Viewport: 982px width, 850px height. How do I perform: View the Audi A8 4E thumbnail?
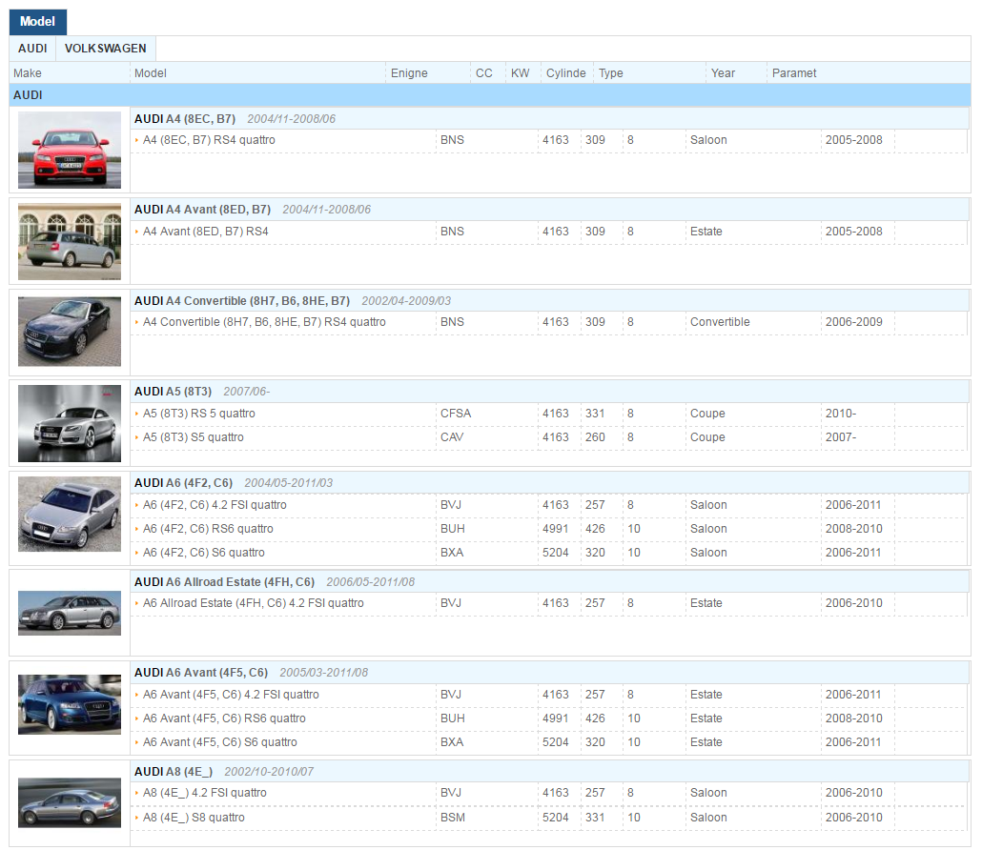coord(70,802)
